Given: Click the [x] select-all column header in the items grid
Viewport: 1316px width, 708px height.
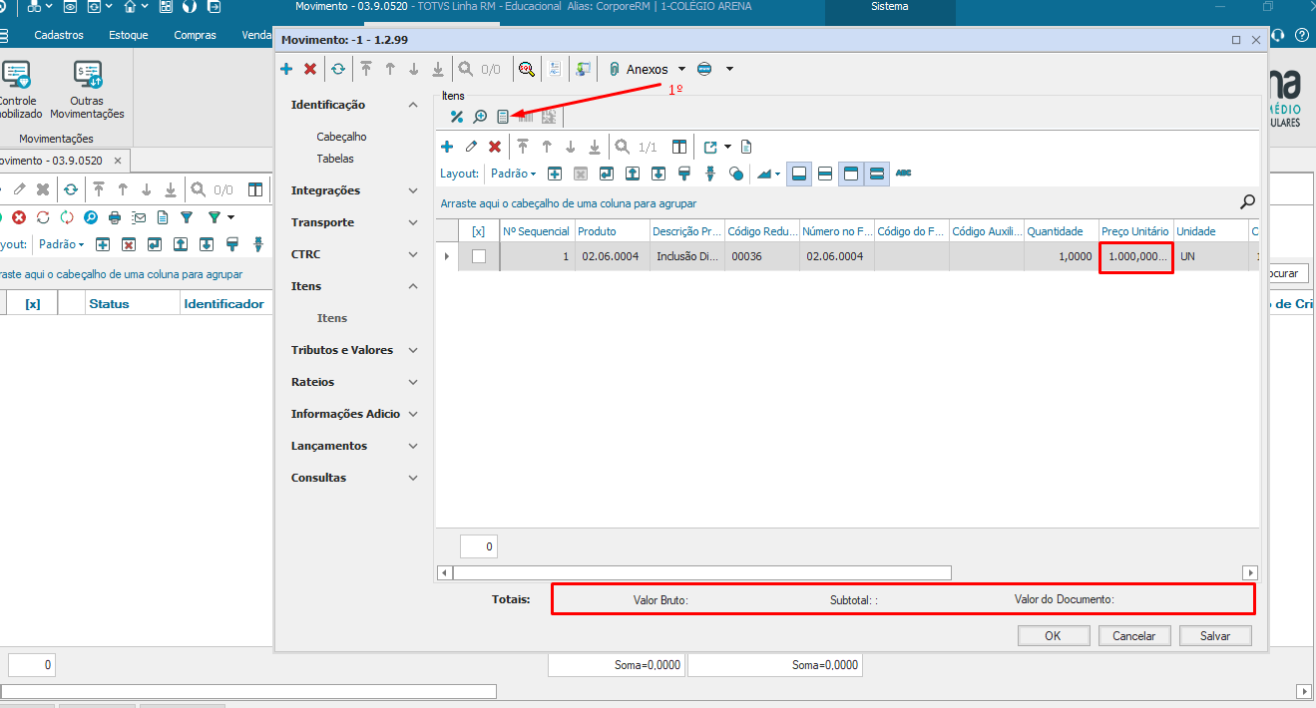Looking at the screenshot, I should pos(478,231).
